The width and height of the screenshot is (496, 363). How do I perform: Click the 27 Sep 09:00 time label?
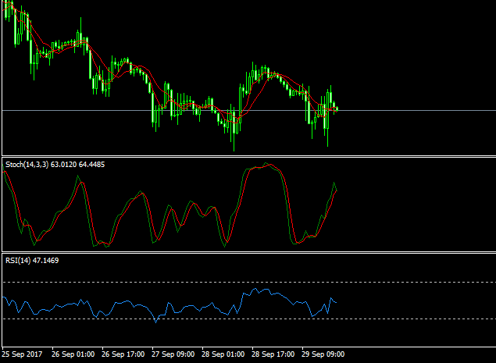click(x=173, y=354)
